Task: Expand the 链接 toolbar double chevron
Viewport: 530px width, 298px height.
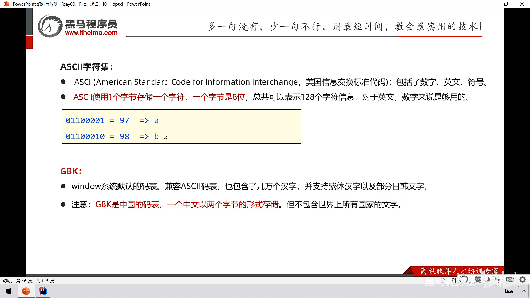Action: (x=517, y=286)
